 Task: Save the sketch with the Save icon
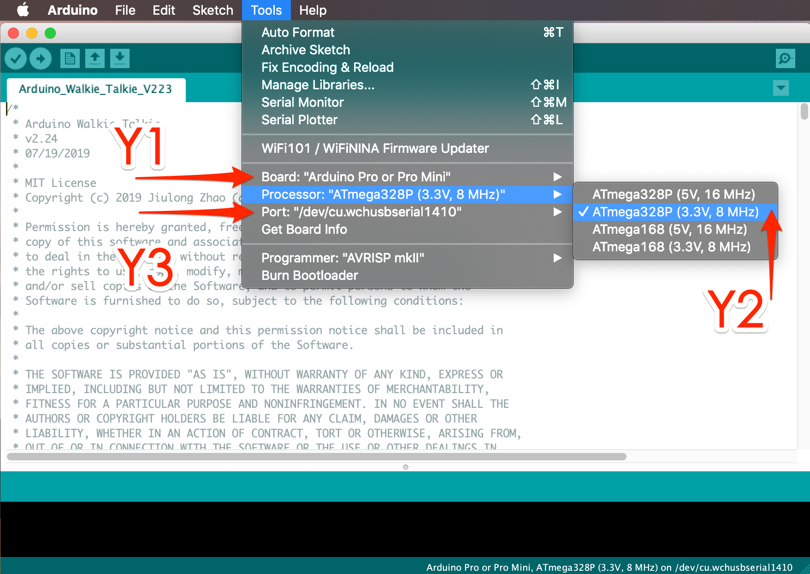pos(119,58)
